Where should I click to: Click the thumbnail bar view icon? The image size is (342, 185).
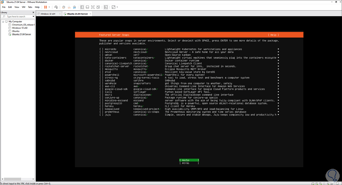point(87,7)
